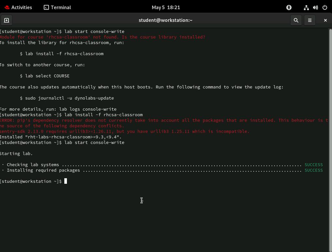Click the network status icon

[x=306, y=8]
